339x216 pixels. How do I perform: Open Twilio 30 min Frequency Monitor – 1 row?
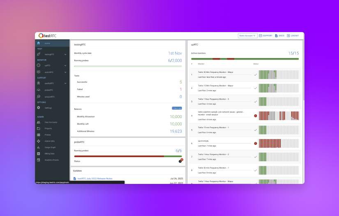click(245, 170)
